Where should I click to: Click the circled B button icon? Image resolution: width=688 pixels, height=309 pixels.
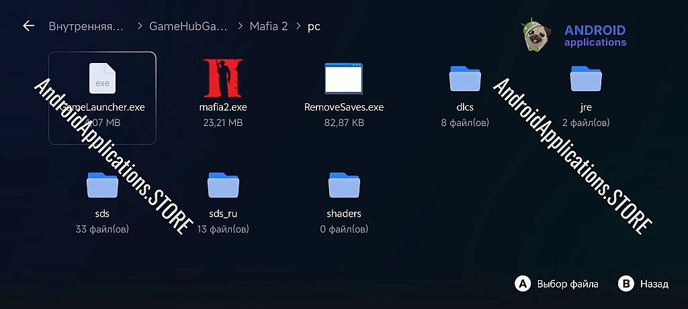tap(626, 284)
